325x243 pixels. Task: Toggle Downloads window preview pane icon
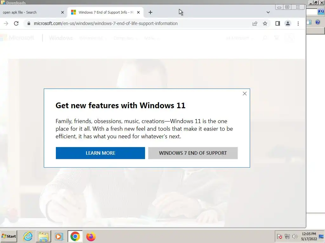309,22
